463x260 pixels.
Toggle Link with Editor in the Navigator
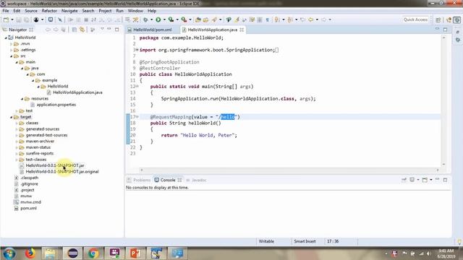[x=82, y=30]
